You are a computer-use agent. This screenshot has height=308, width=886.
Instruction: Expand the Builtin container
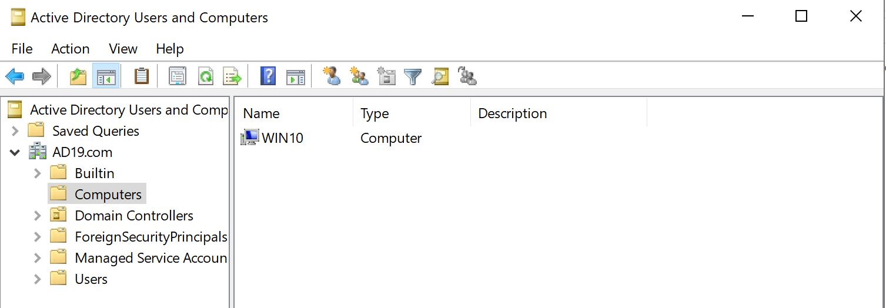coord(37,173)
